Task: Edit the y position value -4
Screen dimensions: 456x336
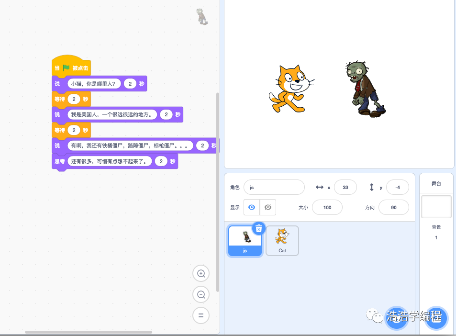Action: click(x=398, y=187)
